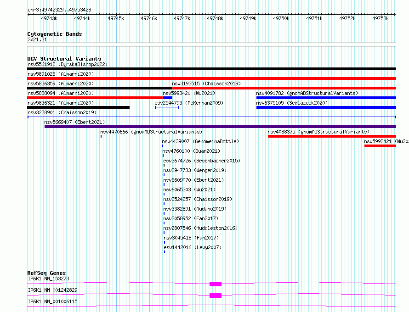Click IP6K1|NM_001006115 transcript label
Image resolution: width=409 pixels, height=312 pixels.
tap(53, 301)
